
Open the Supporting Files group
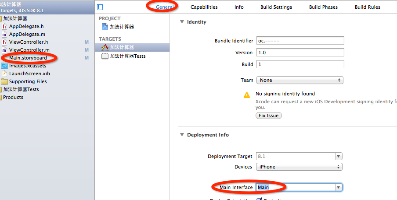click(28, 81)
